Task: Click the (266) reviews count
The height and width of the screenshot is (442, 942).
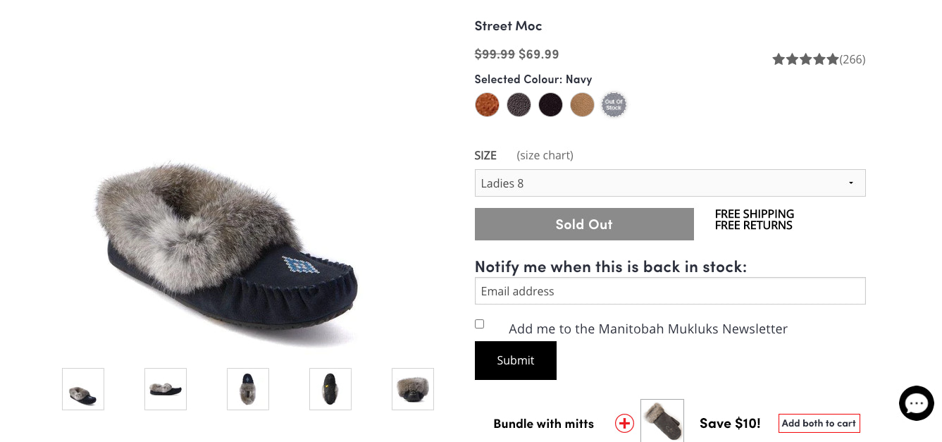Action: (x=853, y=59)
